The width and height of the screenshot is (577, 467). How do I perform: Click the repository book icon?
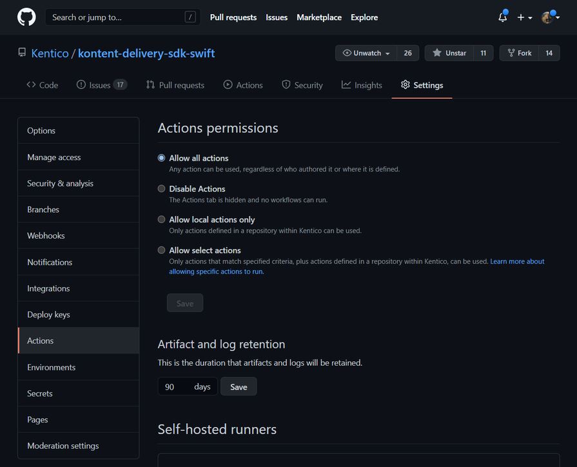[22, 53]
